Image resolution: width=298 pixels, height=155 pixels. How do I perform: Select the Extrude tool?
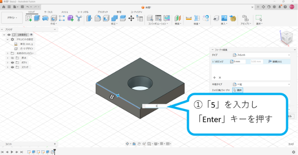click(37, 18)
